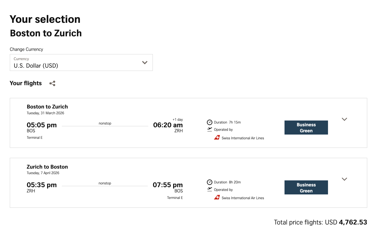
Task: Click the duration clock icon on the Boston flight
Action: pyautogui.click(x=209, y=122)
